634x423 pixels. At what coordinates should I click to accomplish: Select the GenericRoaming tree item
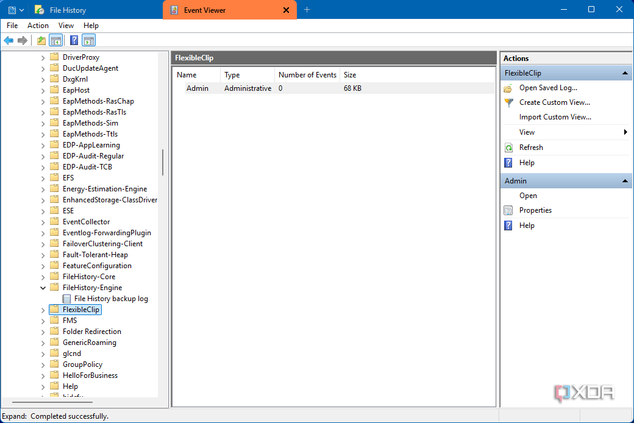[x=90, y=343]
